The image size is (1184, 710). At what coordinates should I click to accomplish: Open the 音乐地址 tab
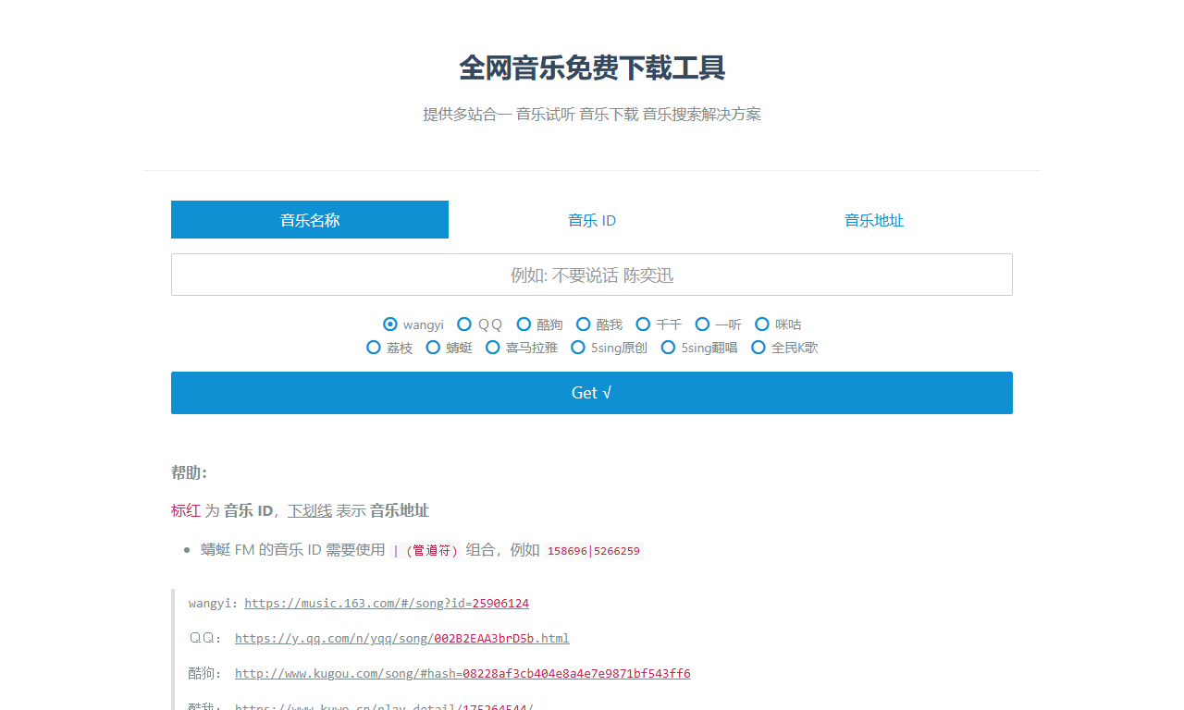[x=874, y=220]
